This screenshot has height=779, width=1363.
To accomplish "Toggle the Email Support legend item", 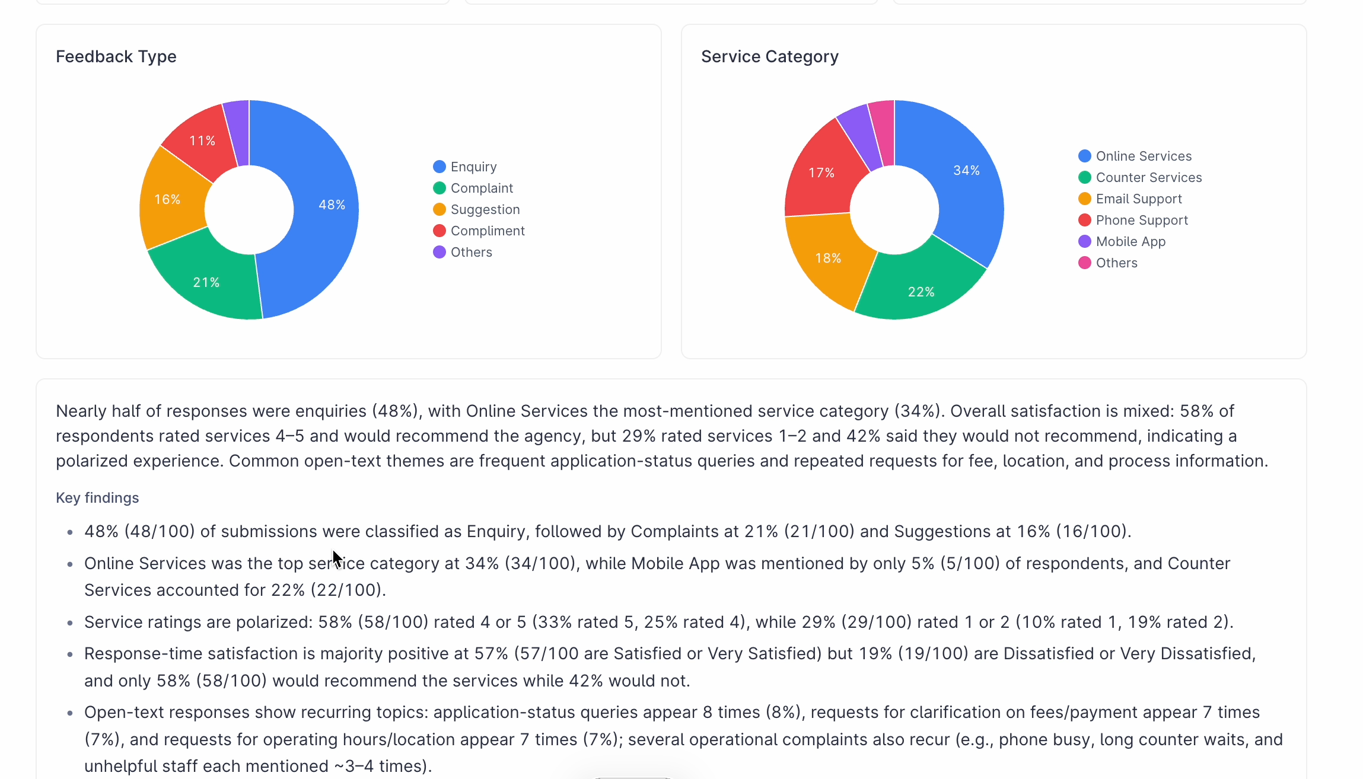I will coord(1138,199).
